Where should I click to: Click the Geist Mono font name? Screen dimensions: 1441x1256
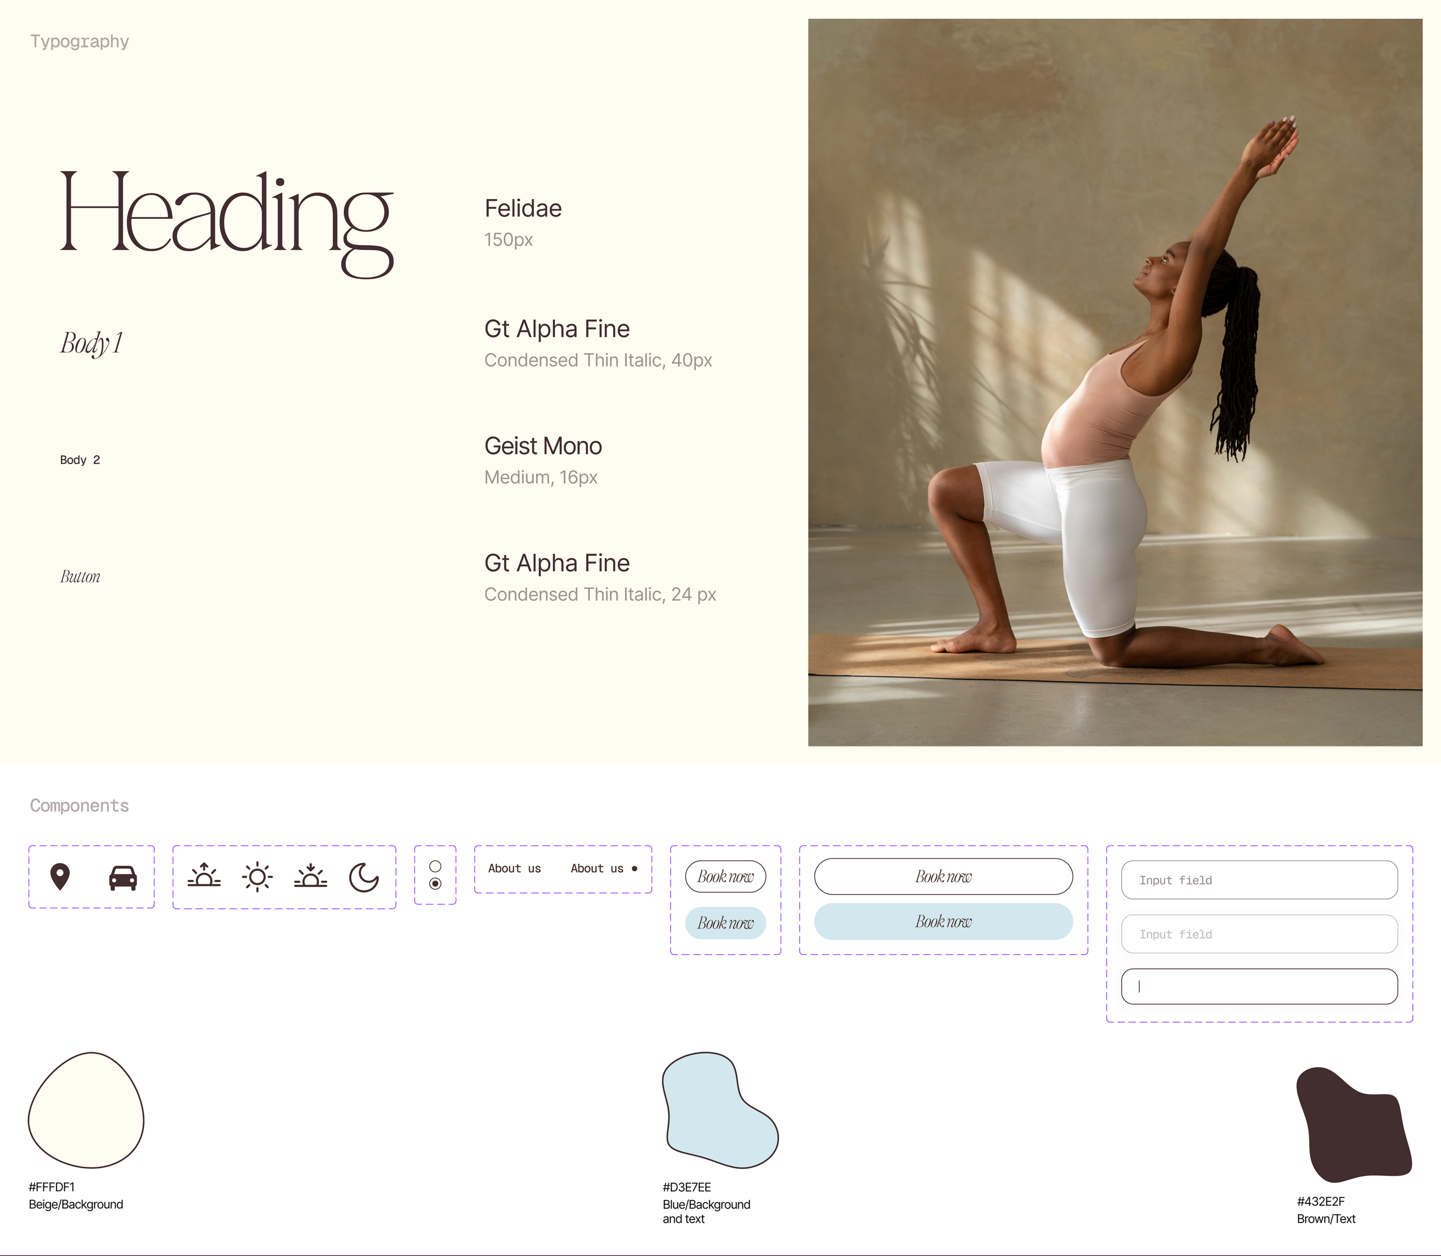(543, 446)
